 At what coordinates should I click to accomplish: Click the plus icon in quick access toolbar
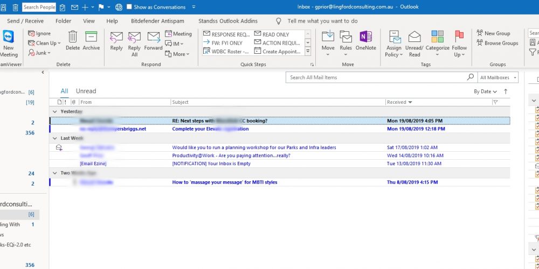point(85,7)
